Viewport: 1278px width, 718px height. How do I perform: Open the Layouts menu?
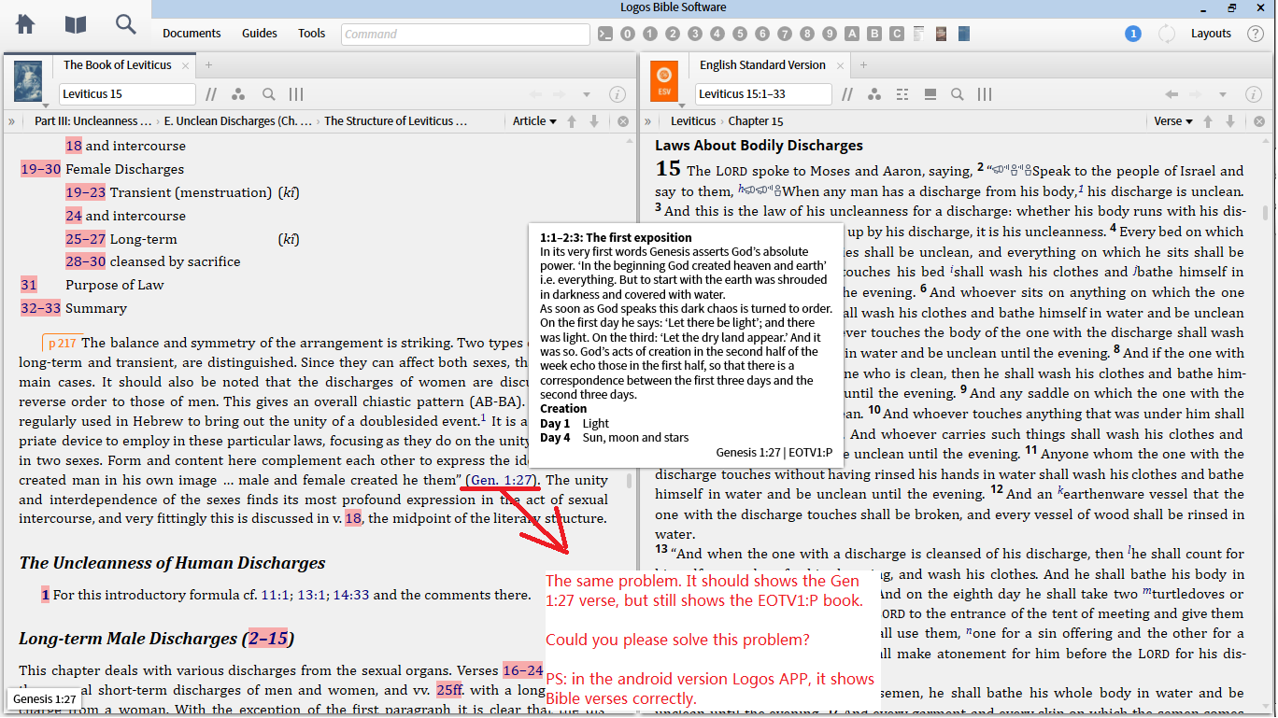[1212, 34]
